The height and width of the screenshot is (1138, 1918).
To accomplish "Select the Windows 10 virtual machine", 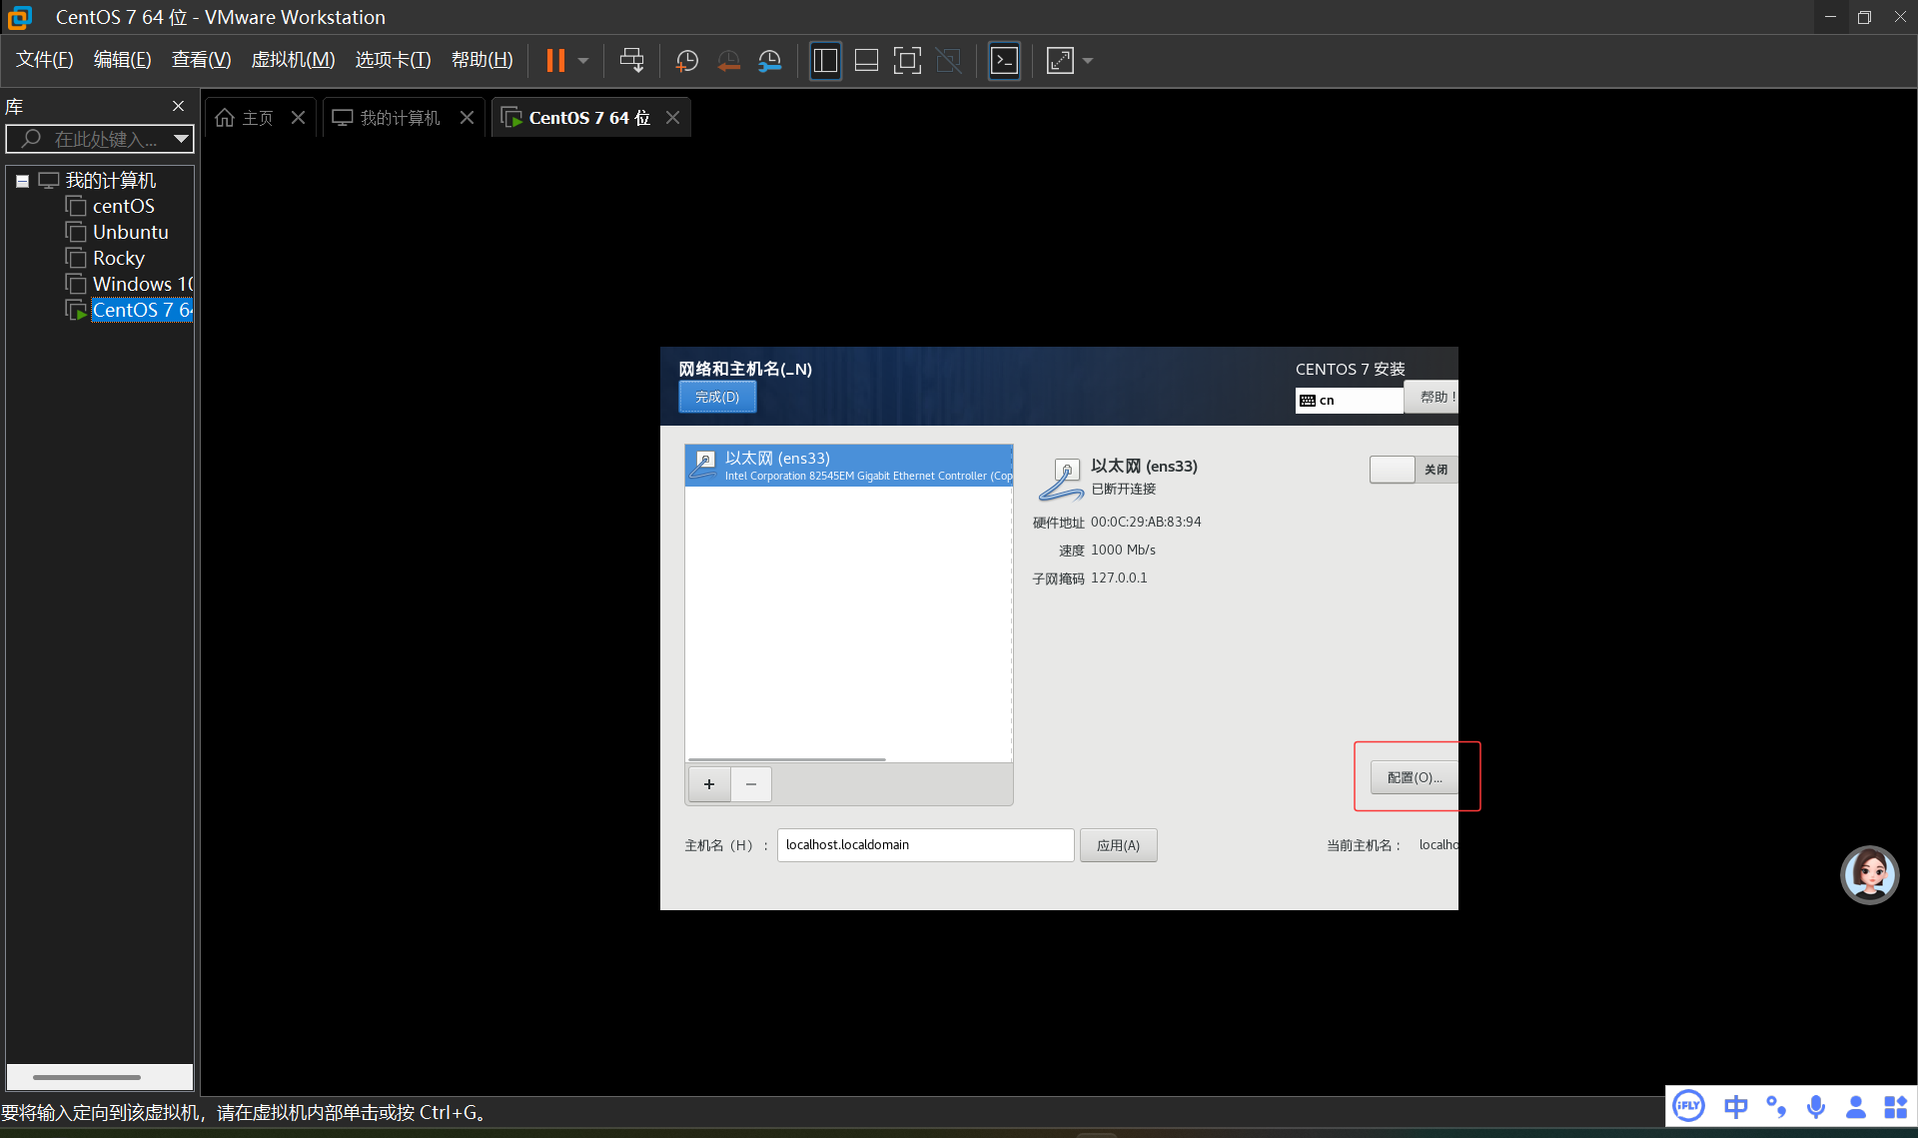I will click(x=143, y=285).
